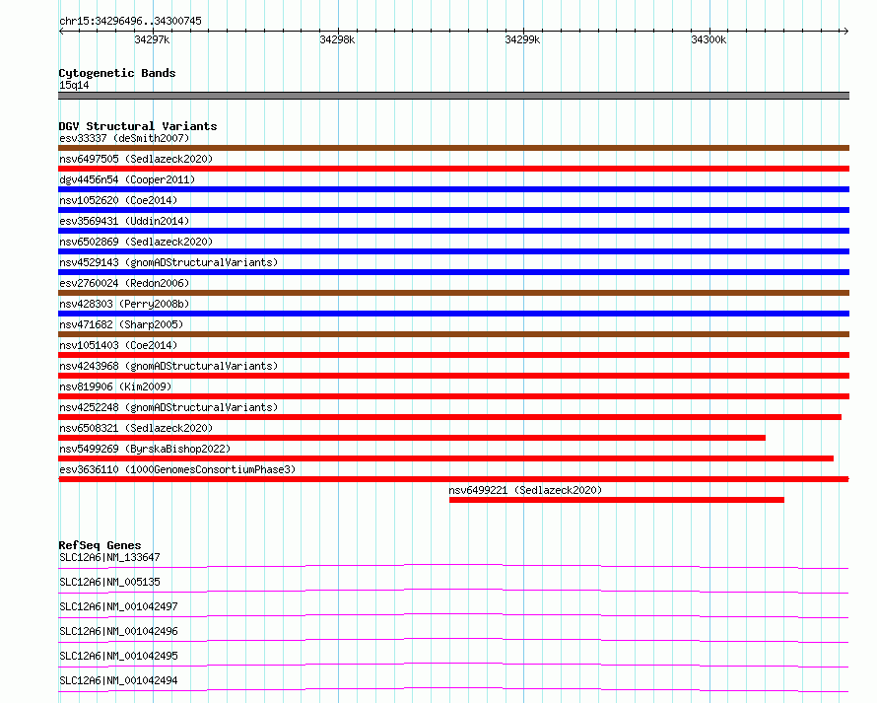Viewport: 877px width, 703px height.
Task: Select nsv819906 (Kim2009) variant label
Action: point(115,387)
